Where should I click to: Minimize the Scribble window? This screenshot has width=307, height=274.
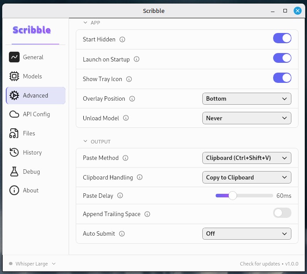coord(273,11)
